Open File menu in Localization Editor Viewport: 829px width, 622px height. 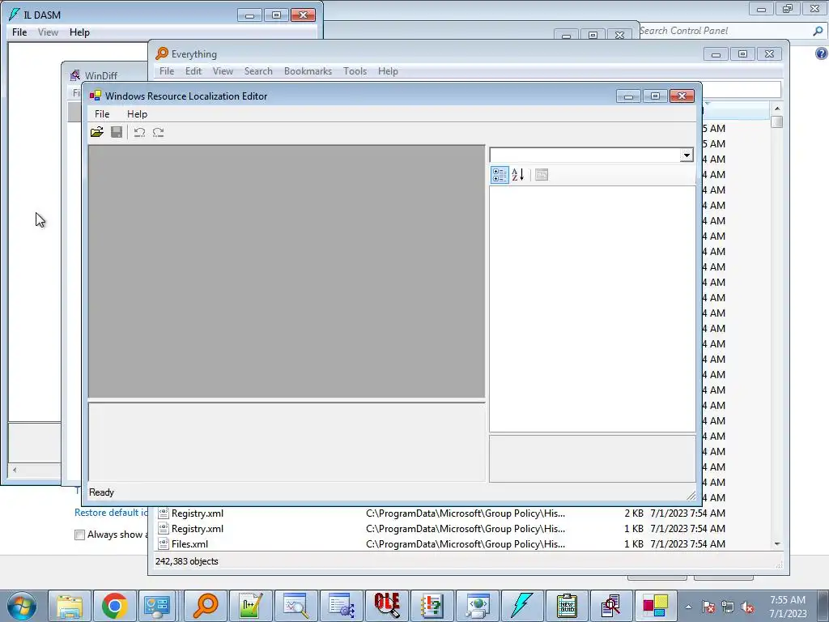102,113
